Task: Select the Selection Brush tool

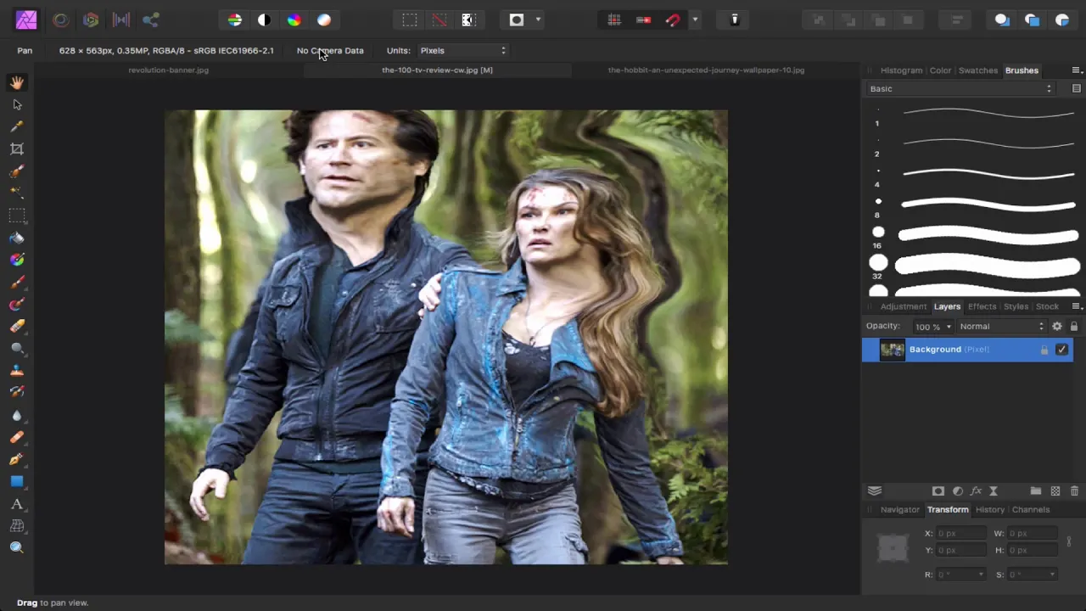Action: 17,171
